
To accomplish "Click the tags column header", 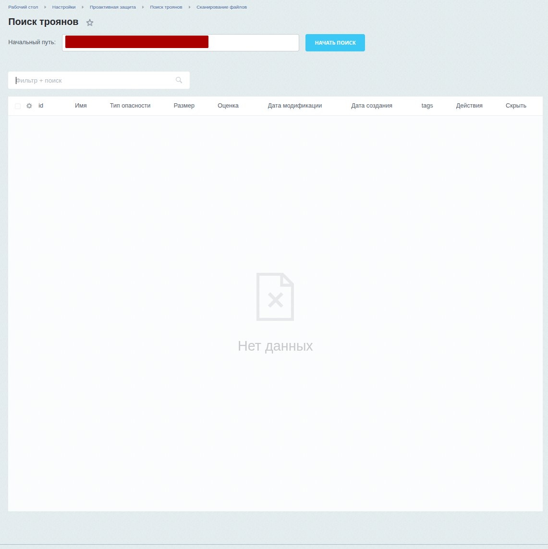I will coord(427,106).
